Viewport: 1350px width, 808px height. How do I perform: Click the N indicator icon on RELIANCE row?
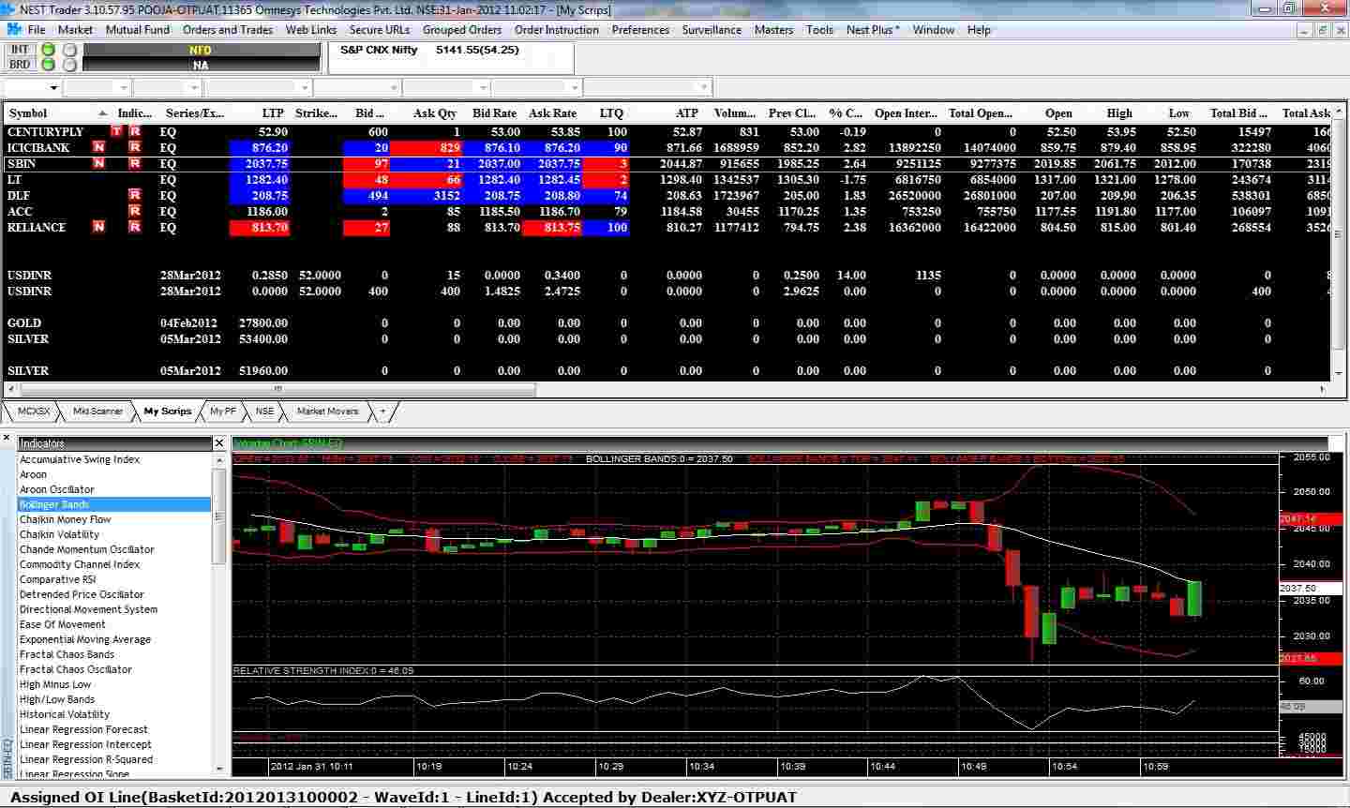[x=98, y=227]
